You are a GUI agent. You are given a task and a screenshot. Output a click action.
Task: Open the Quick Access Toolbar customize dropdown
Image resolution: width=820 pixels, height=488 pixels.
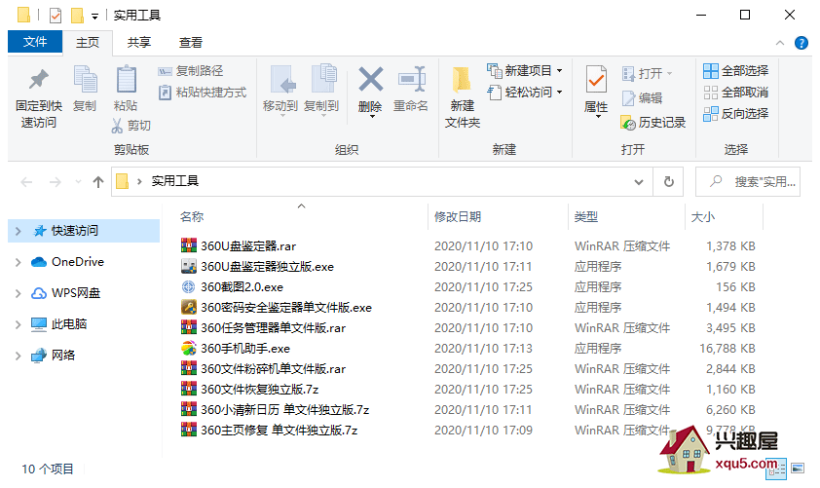(x=94, y=17)
